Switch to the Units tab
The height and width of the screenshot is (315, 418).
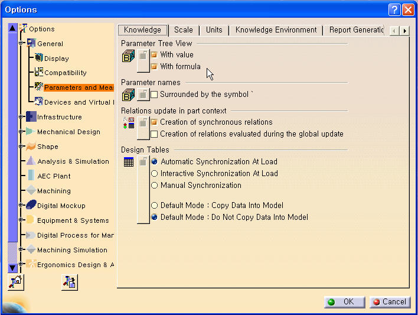click(x=214, y=30)
